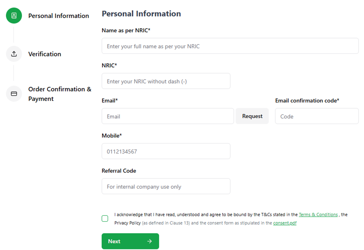Open the Order Confirmation & Payment step
The image size is (364, 250).
tap(60, 94)
